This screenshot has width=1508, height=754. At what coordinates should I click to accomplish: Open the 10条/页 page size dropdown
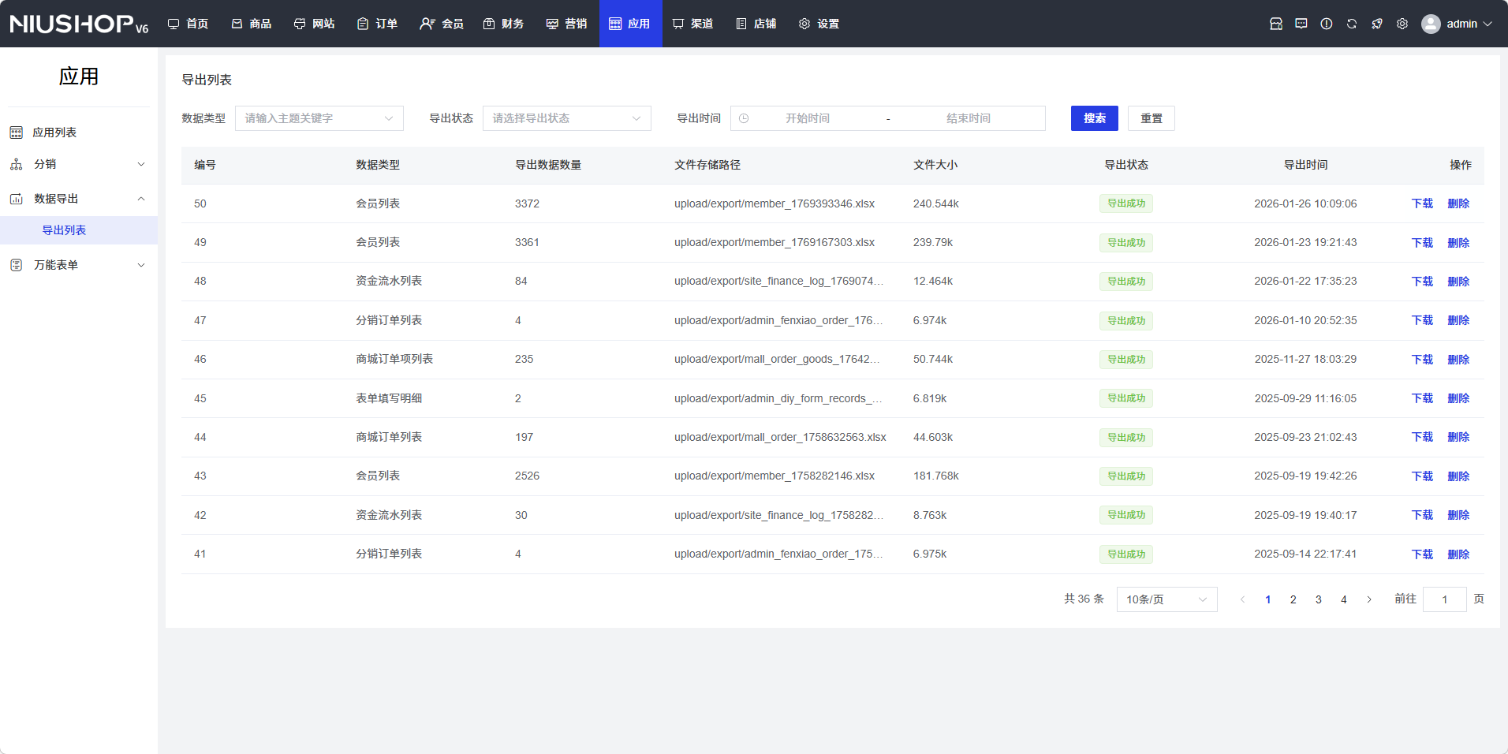pos(1166,599)
